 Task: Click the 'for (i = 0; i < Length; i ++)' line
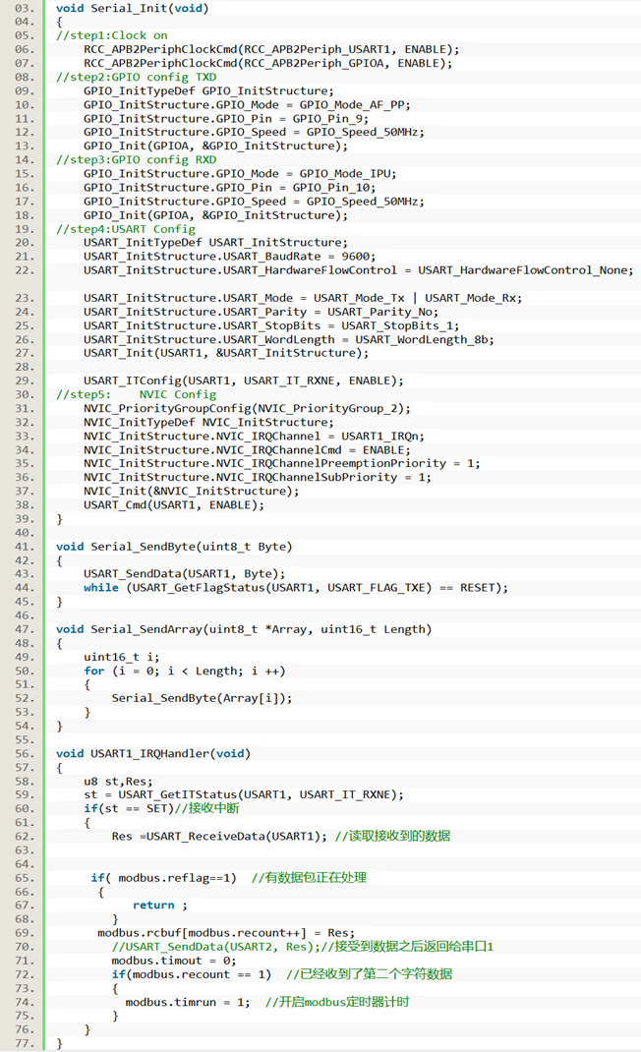pyautogui.click(x=184, y=671)
